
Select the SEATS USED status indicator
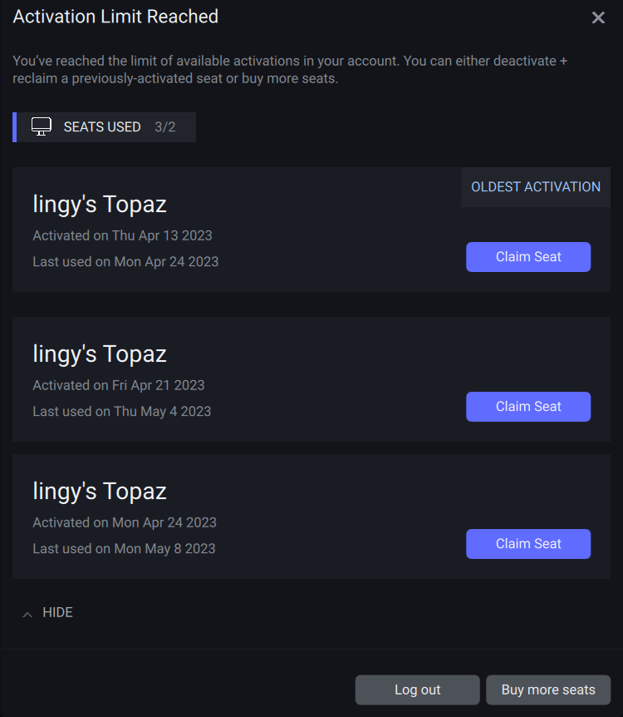[103, 126]
